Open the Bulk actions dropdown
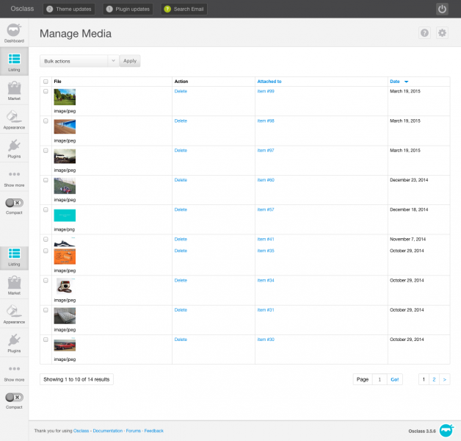 pos(79,61)
